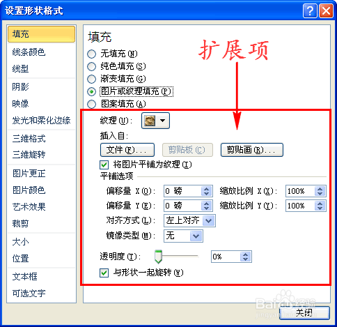Image resolution: width=337 pixels, height=327 pixels.
Task: Select the 无填充 radio button
Action: tap(91, 54)
